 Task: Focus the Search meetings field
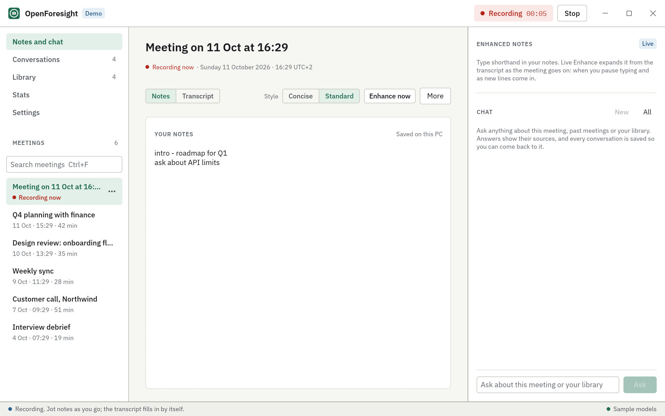pos(64,164)
